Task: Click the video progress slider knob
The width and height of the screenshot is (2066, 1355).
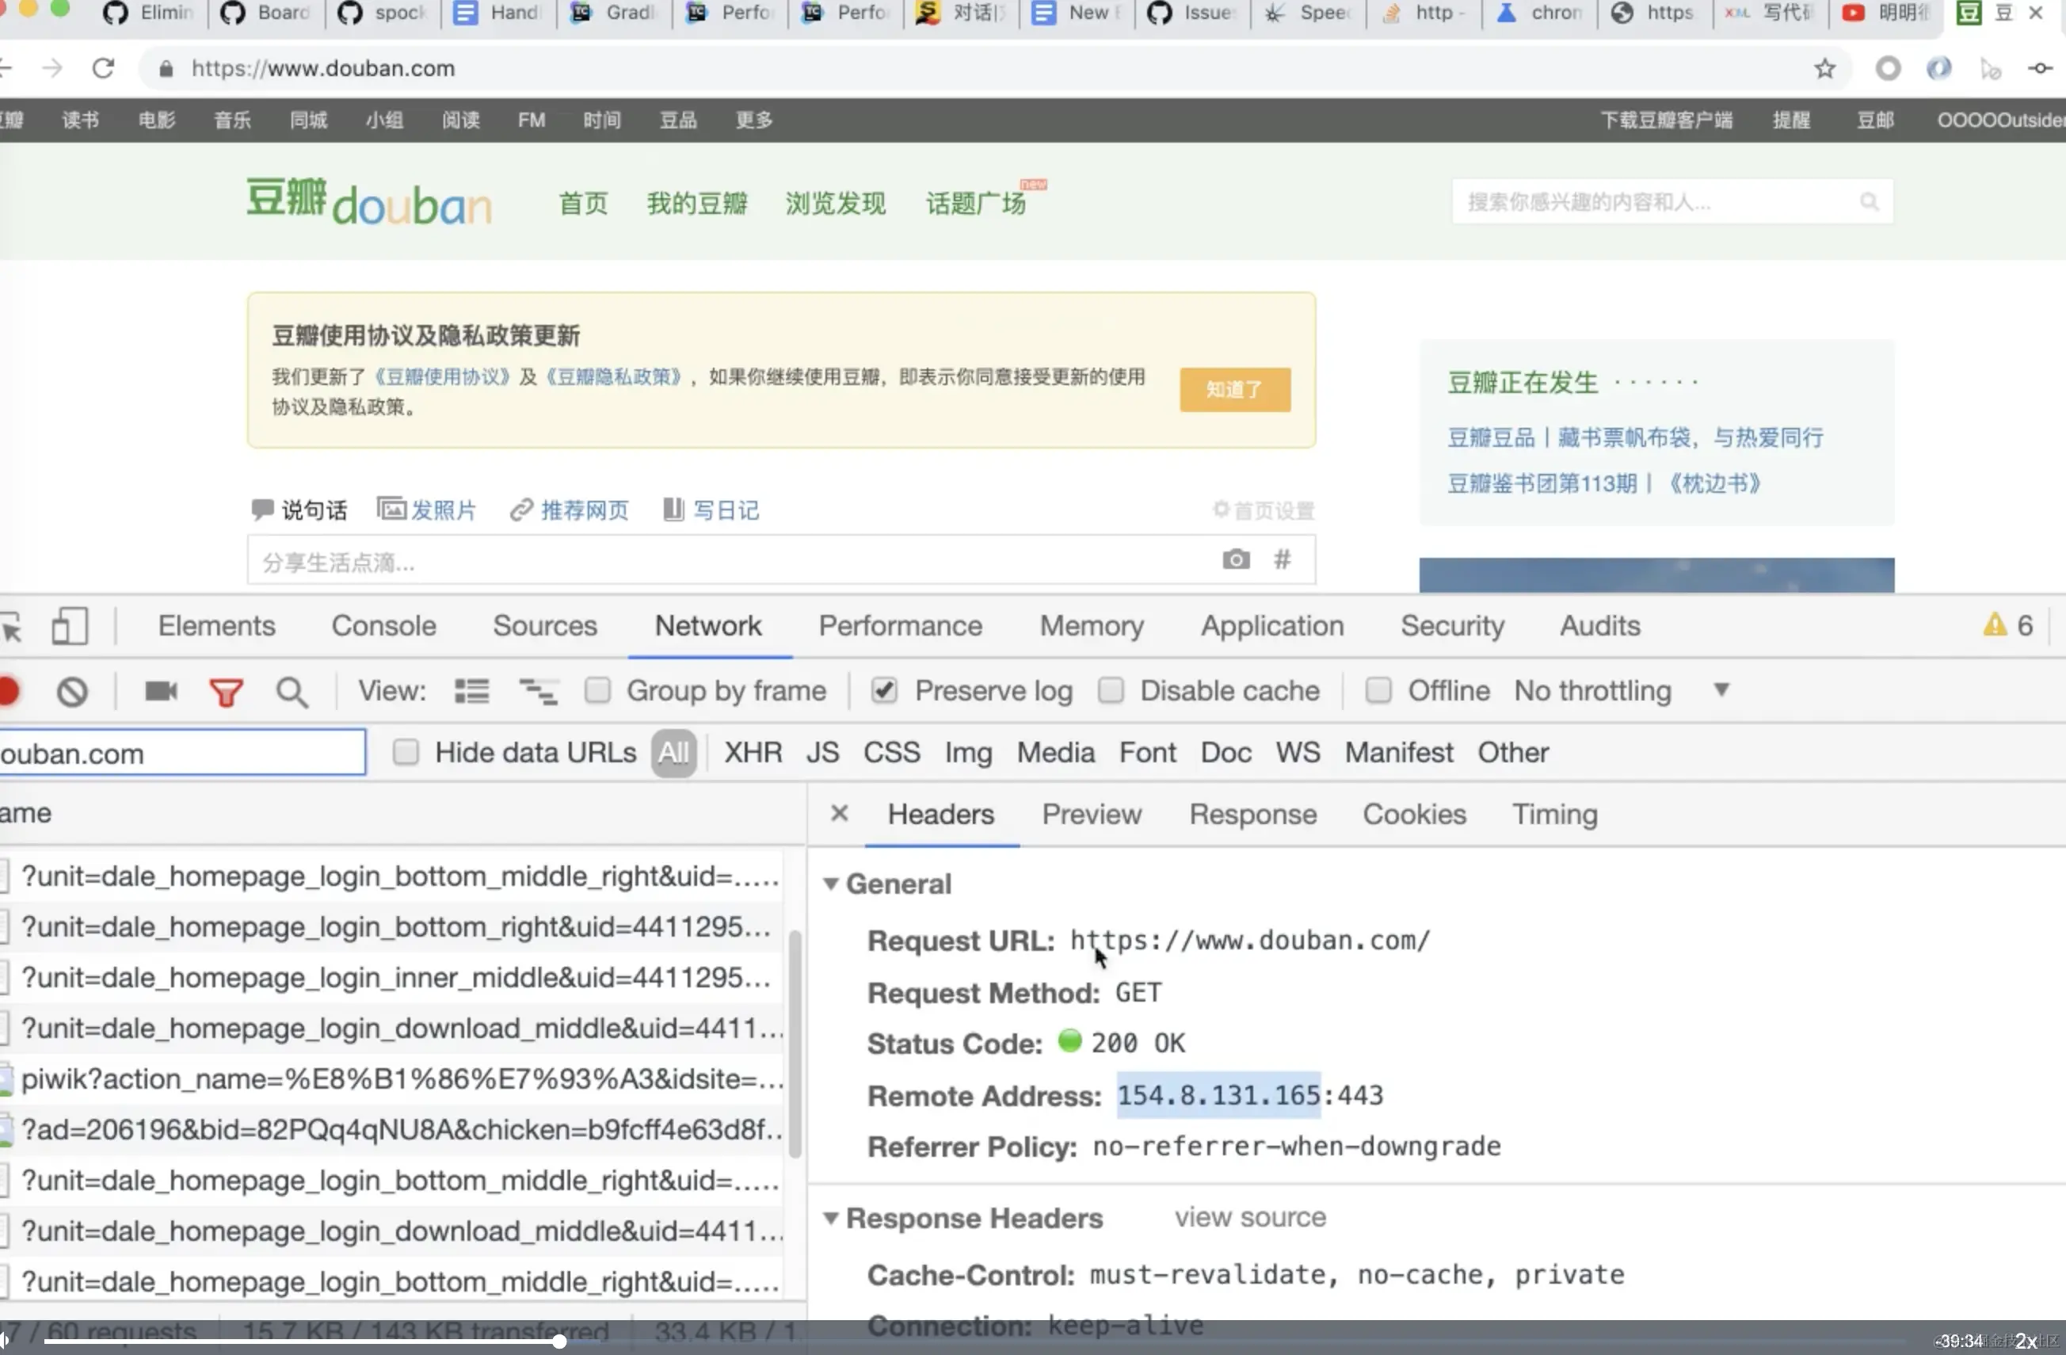Action: click(560, 1341)
